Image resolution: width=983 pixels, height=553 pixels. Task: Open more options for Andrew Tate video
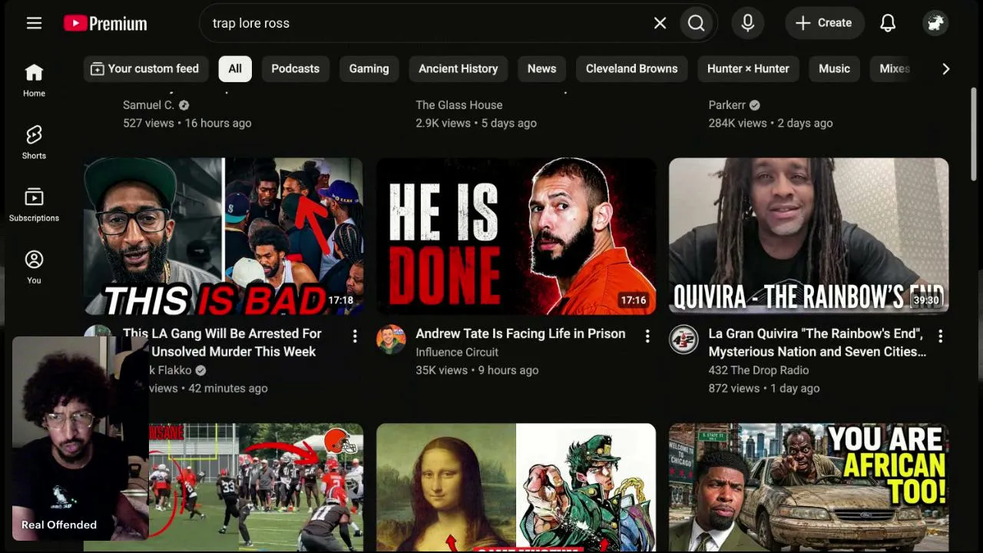click(x=647, y=336)
